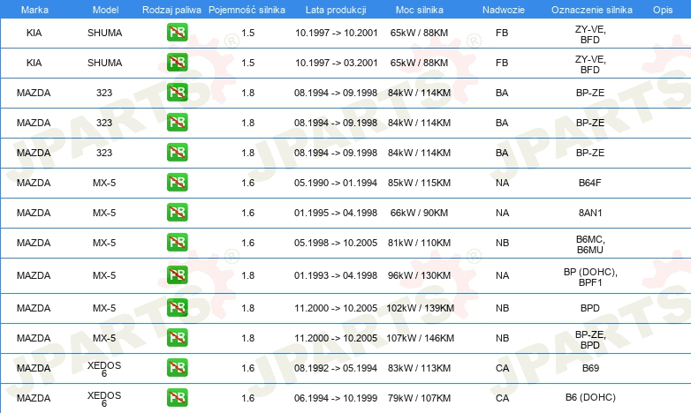Click the 1.8 capacity in the 96kW row
Image resolution: width=691 pixels, height=413 pixels.
[x=247, y=275]
